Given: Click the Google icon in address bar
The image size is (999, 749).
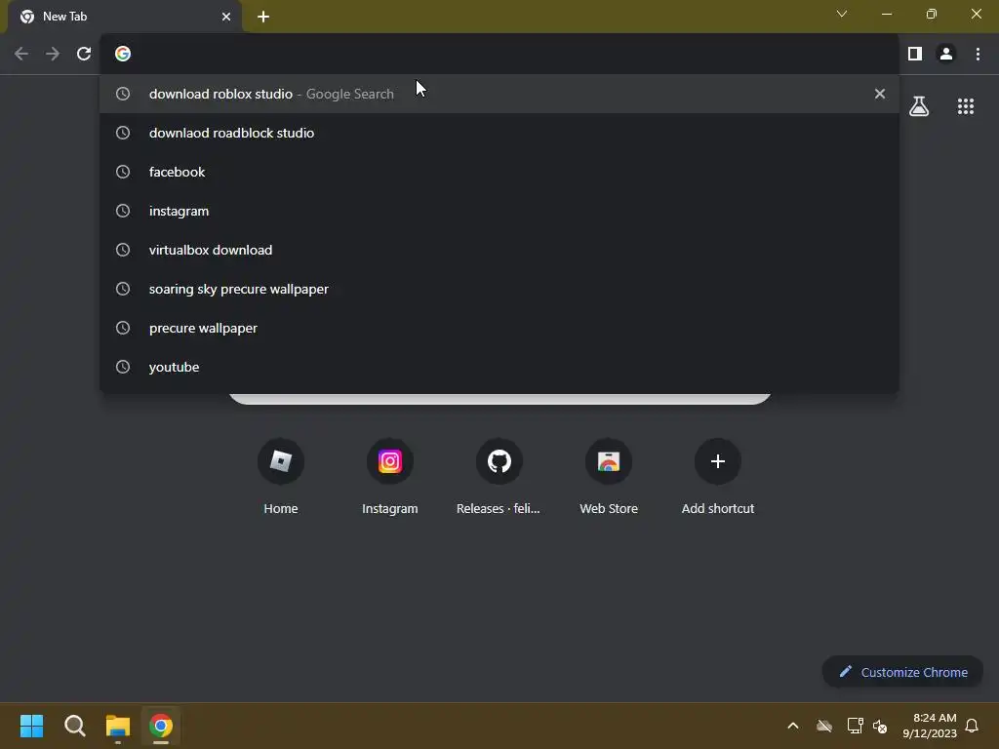Looking at the screenshot, I should click(123, 54).
